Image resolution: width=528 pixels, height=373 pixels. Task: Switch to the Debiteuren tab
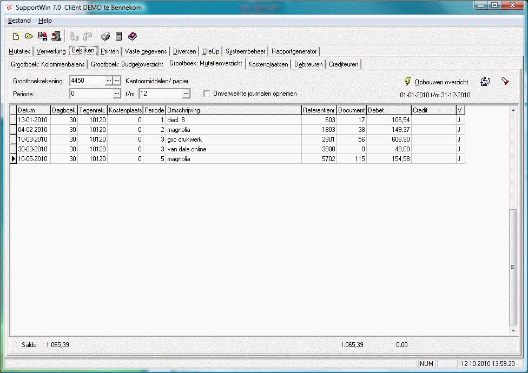click(308, 64)
